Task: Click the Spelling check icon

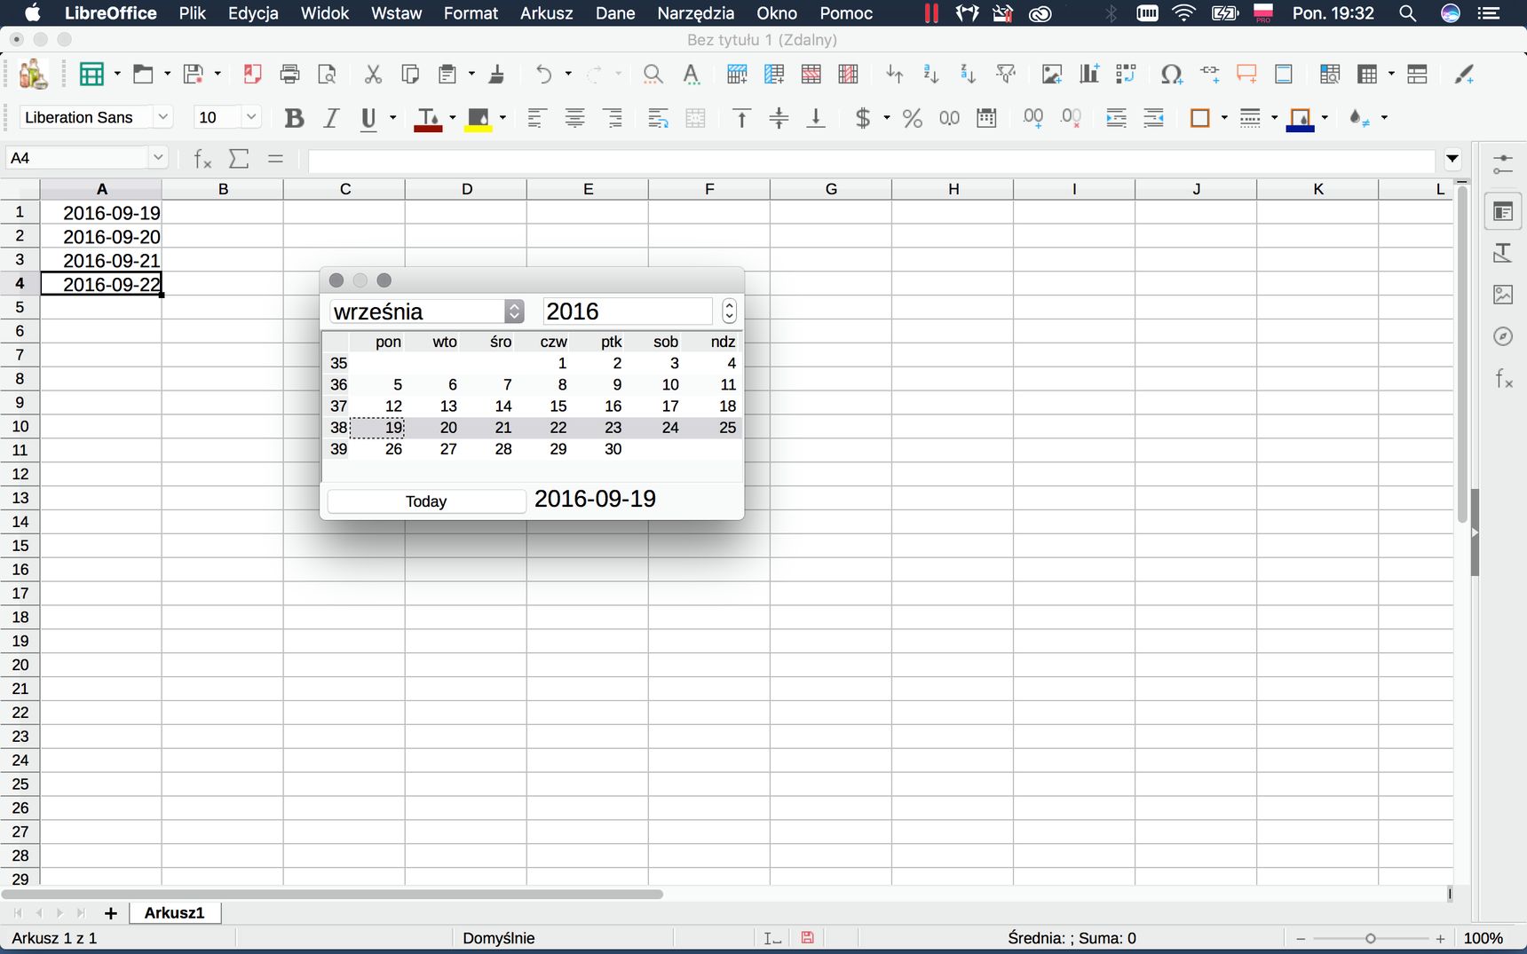Action: click(691, 75)
